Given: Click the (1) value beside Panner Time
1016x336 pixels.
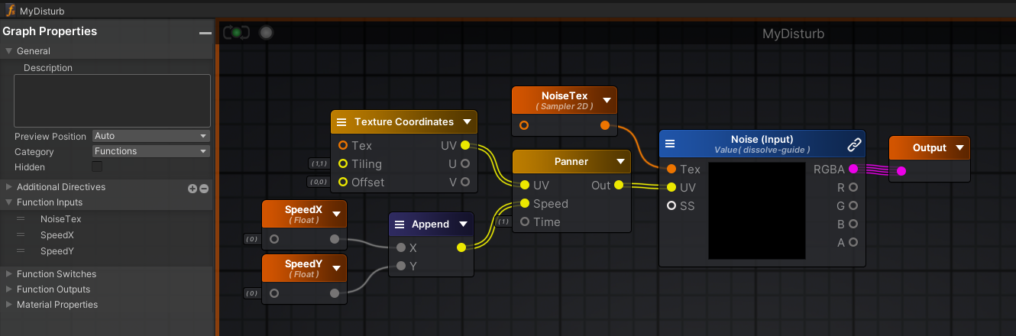Looking at the screenshot, I should click(503, 222).
